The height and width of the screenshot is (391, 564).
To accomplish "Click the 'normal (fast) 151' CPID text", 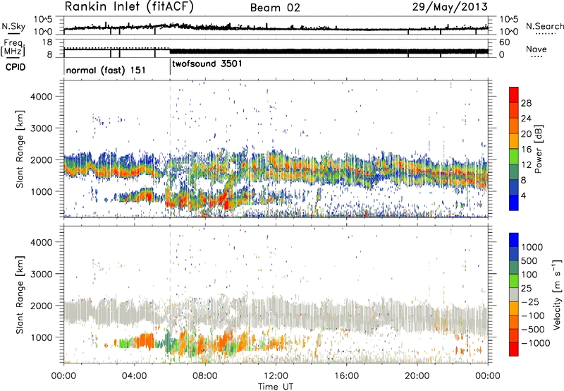I will click(x=106, y=70).
